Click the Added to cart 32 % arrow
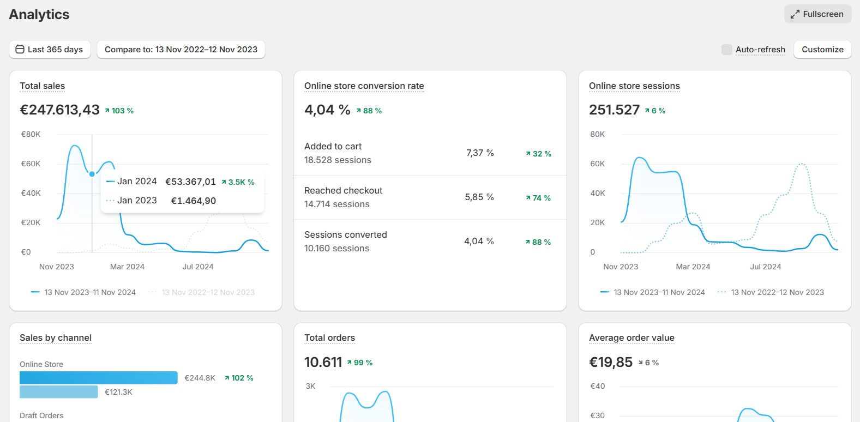Viewport: 860px width, 422px height. pyautogui.click(x=528, y=154)
